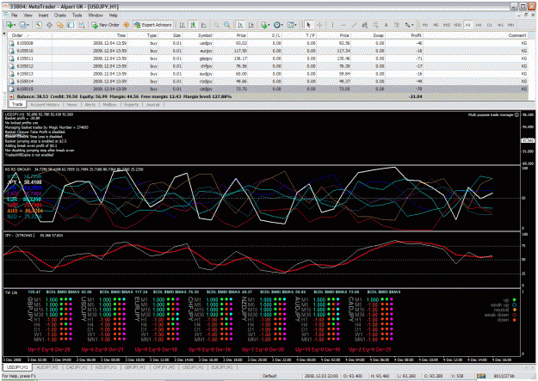The width and height of the screenshot is (538, 381).
Task: Switch to MN monthly timeframe
Action: point(511,25)
